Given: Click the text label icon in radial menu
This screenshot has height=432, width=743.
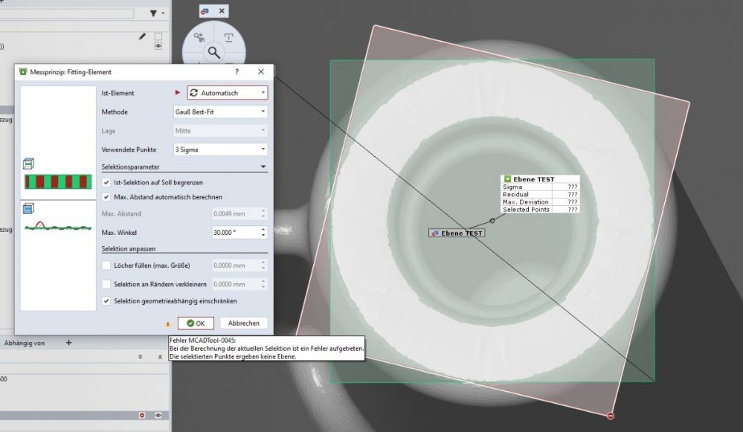Looking at the screenshot, I should pyautogui.click(x=229, y=36).
